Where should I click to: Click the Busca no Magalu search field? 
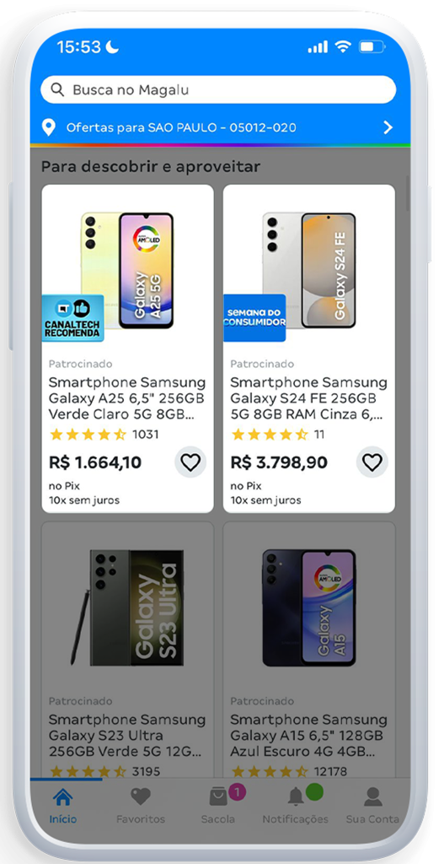pos(218,89)
